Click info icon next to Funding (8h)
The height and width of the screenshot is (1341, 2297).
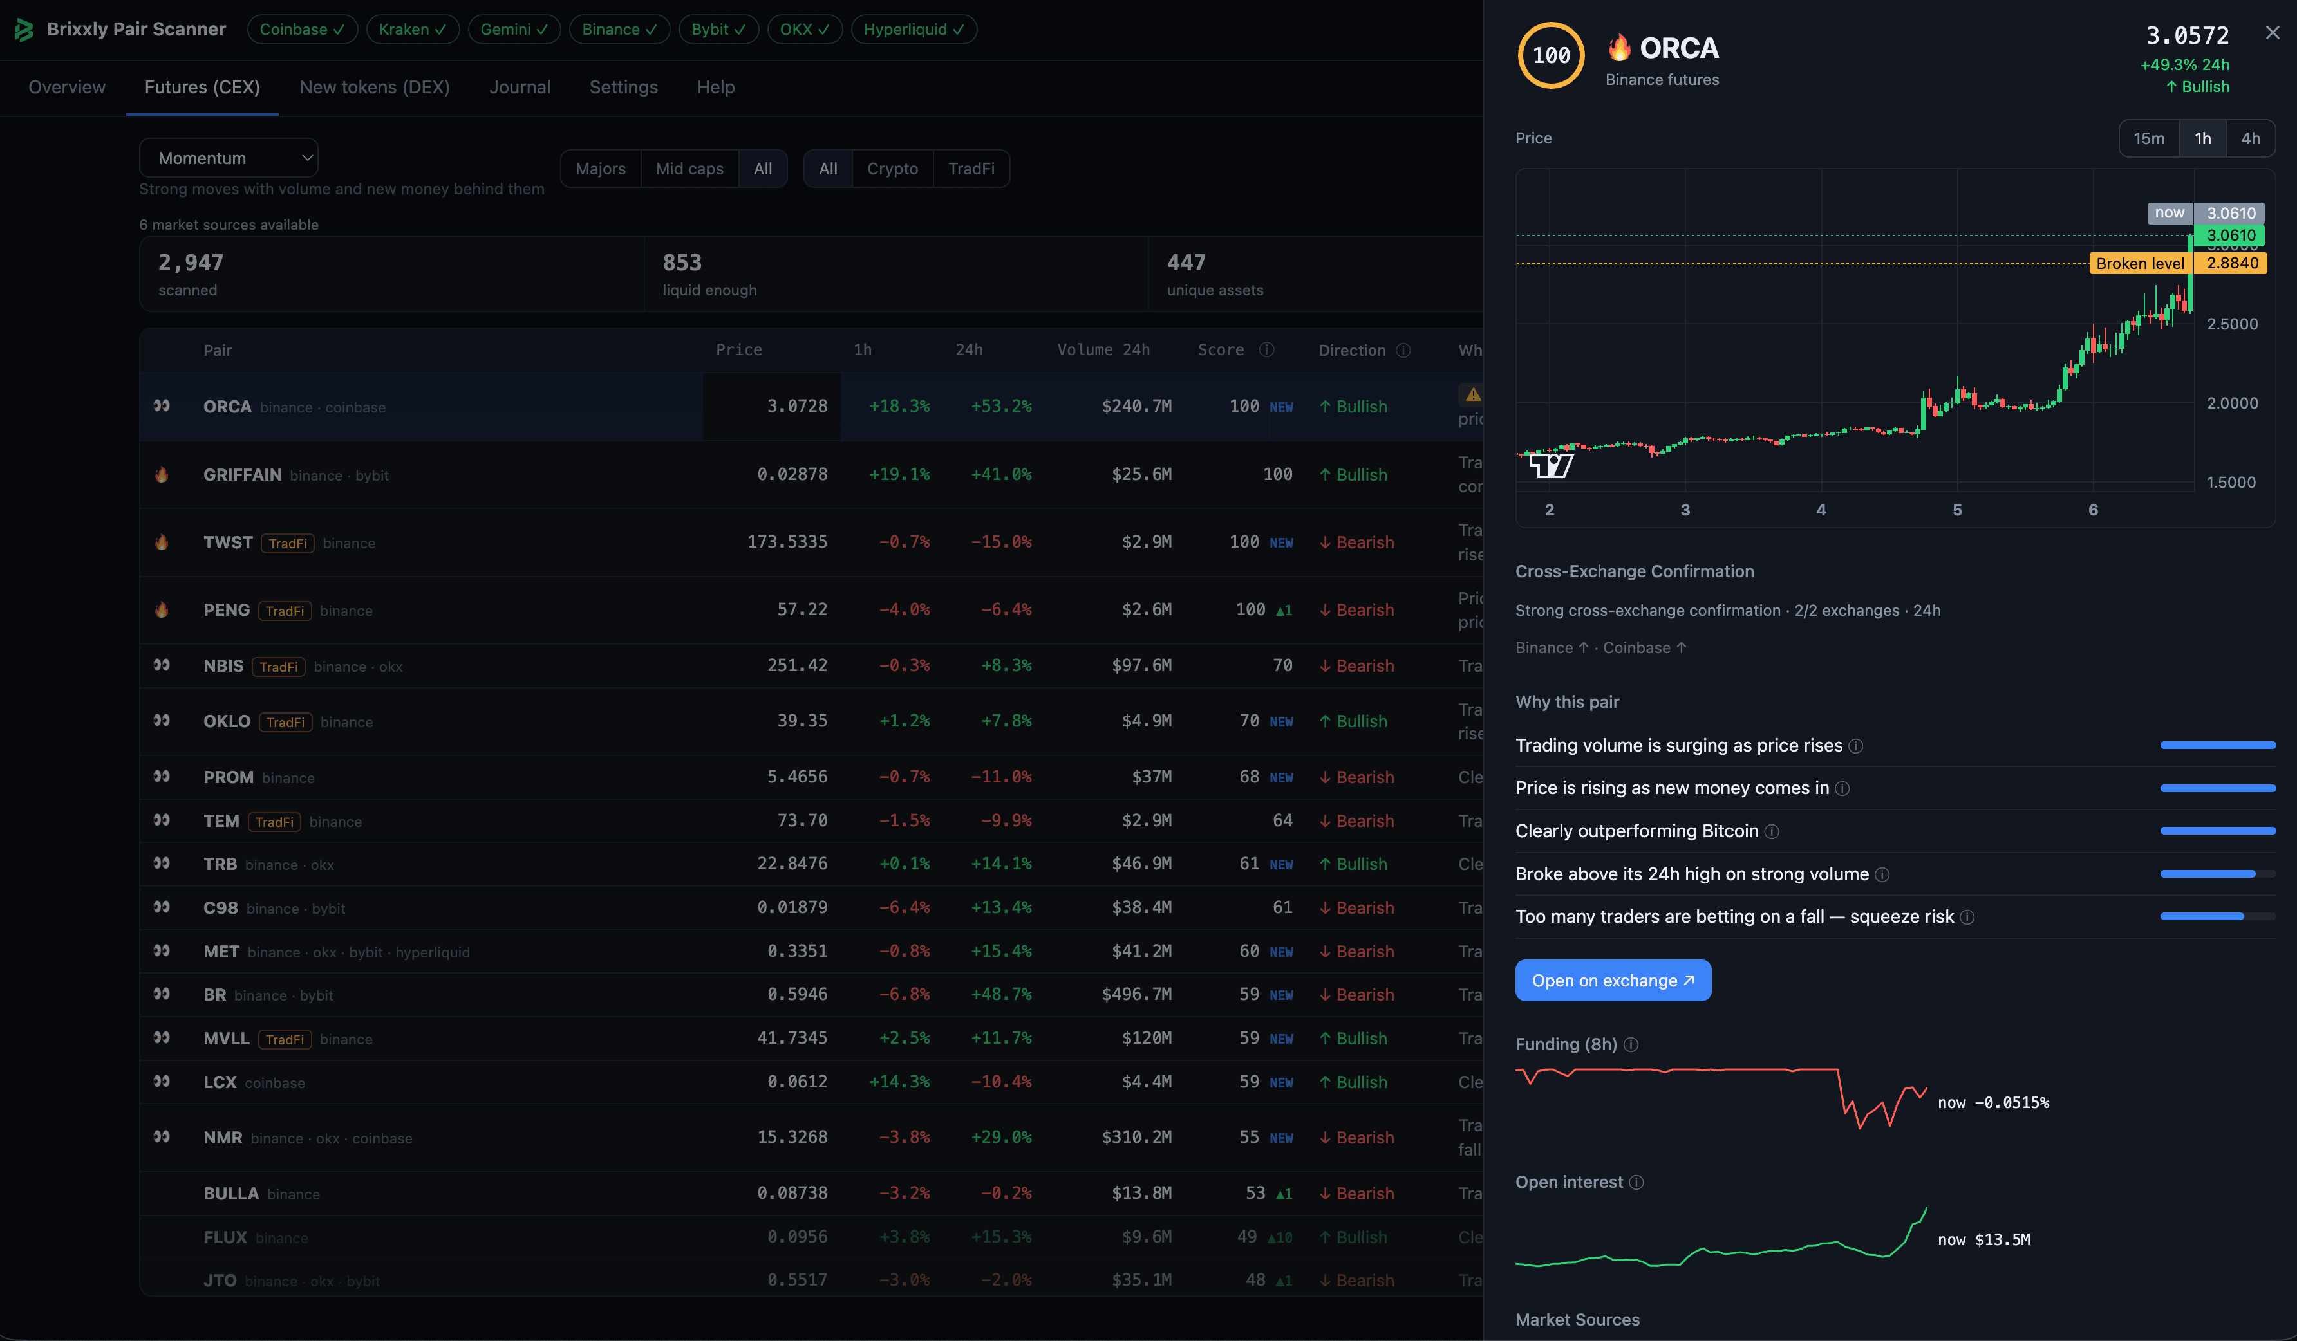point(1631,1045)
